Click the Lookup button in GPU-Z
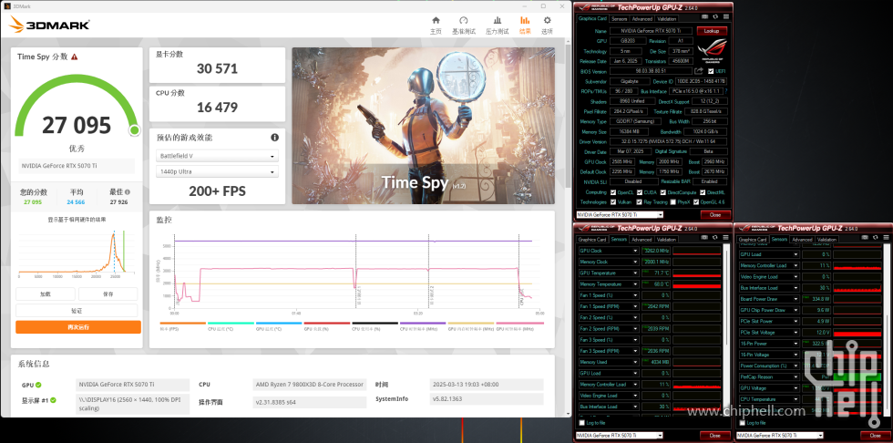 712,31
